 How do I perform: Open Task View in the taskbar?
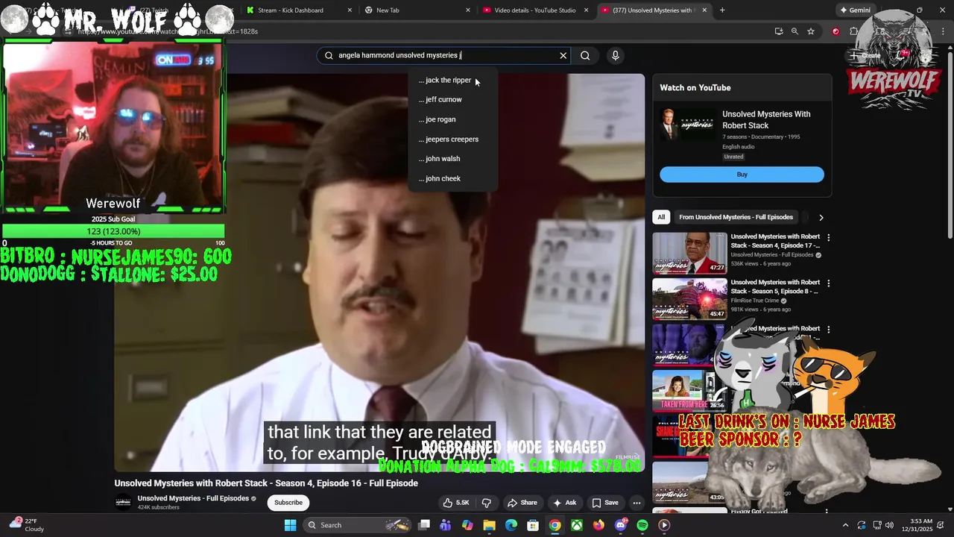point(424,525)
